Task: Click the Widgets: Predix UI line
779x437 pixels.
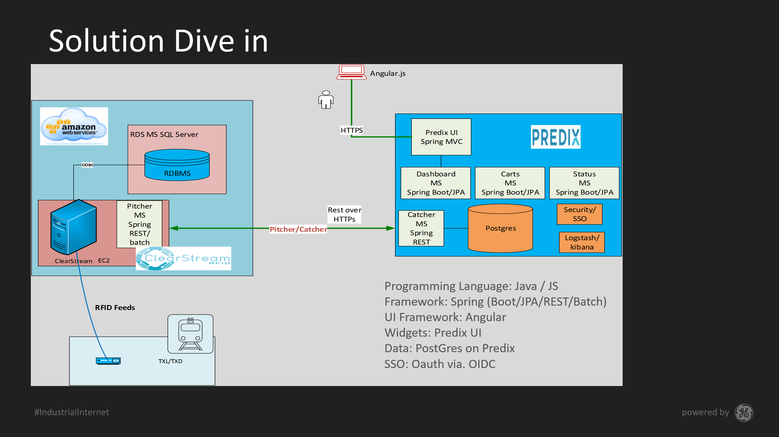Action: [433, 333]
